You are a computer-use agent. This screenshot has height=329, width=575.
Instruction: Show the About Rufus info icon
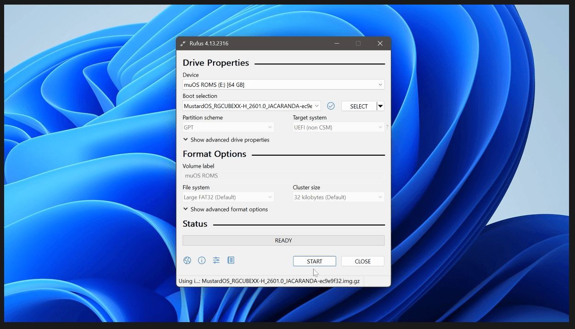tap(202, 261)
